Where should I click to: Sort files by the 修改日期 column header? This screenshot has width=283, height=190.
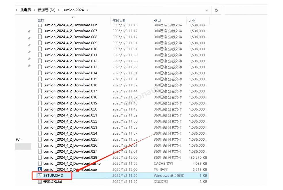[119, 20]
